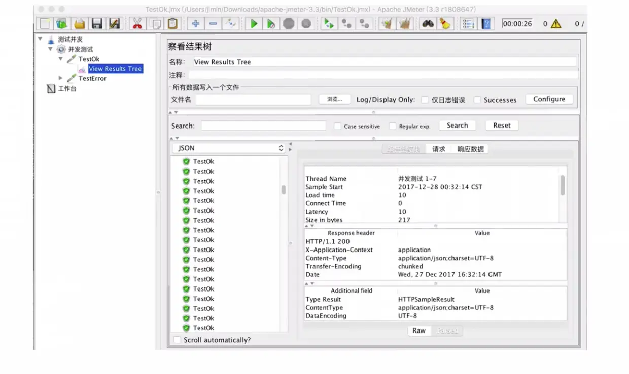Click the Search button
Viewport: 629px width, 374px height.
coord(457,126)
